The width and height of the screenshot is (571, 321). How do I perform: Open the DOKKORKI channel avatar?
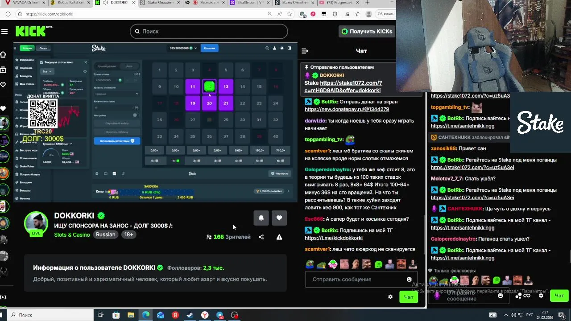[36, 223]
